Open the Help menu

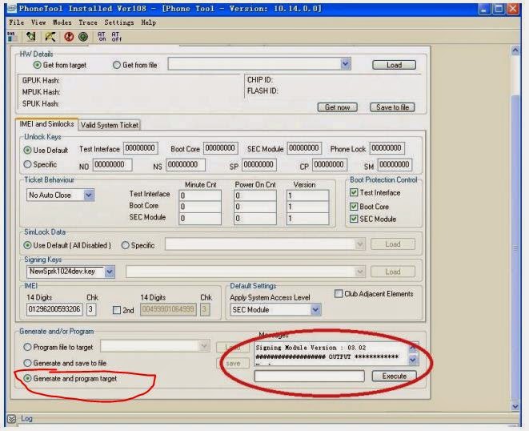pos(148,22)
